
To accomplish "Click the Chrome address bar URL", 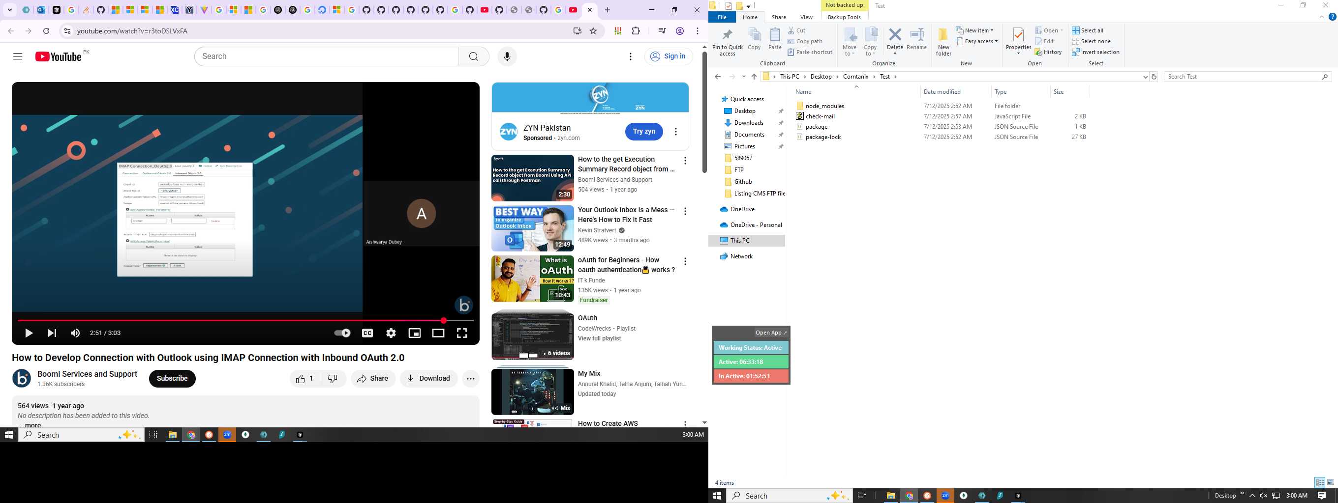I will [x=132, y=31].
